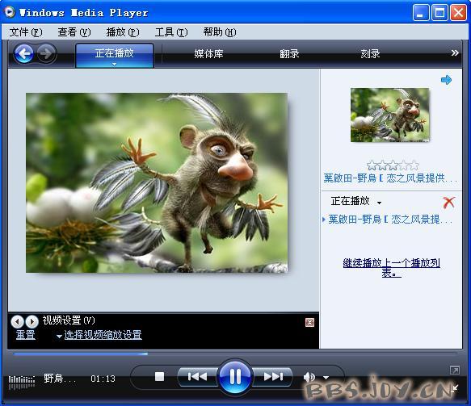Maximize the Windows Media Player window
The width and height of the screenshot is (471, 406).
[x=439, y=13]
